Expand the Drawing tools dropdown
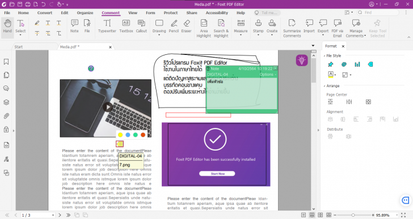This screenshot has height=219, width=413. (159, 35)
